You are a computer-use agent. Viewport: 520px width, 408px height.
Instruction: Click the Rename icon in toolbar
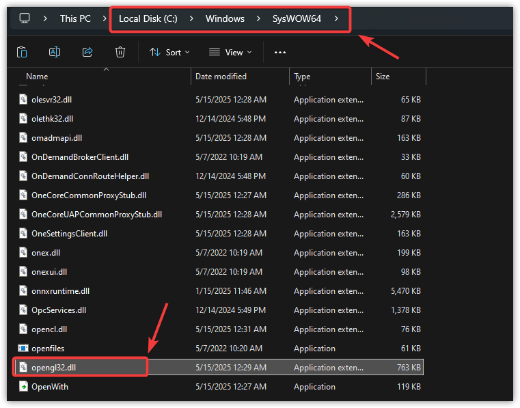coord(55,52)
